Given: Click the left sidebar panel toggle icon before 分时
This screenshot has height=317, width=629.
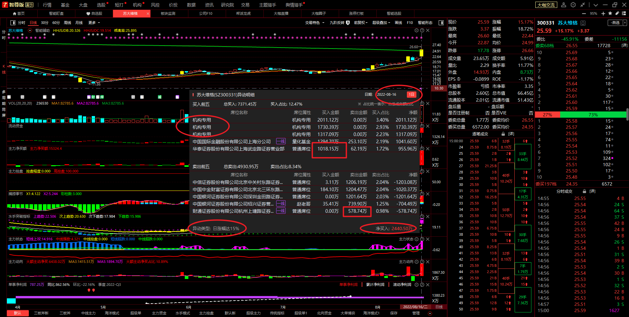Looking at the screenshot, I should click(13, 23).
